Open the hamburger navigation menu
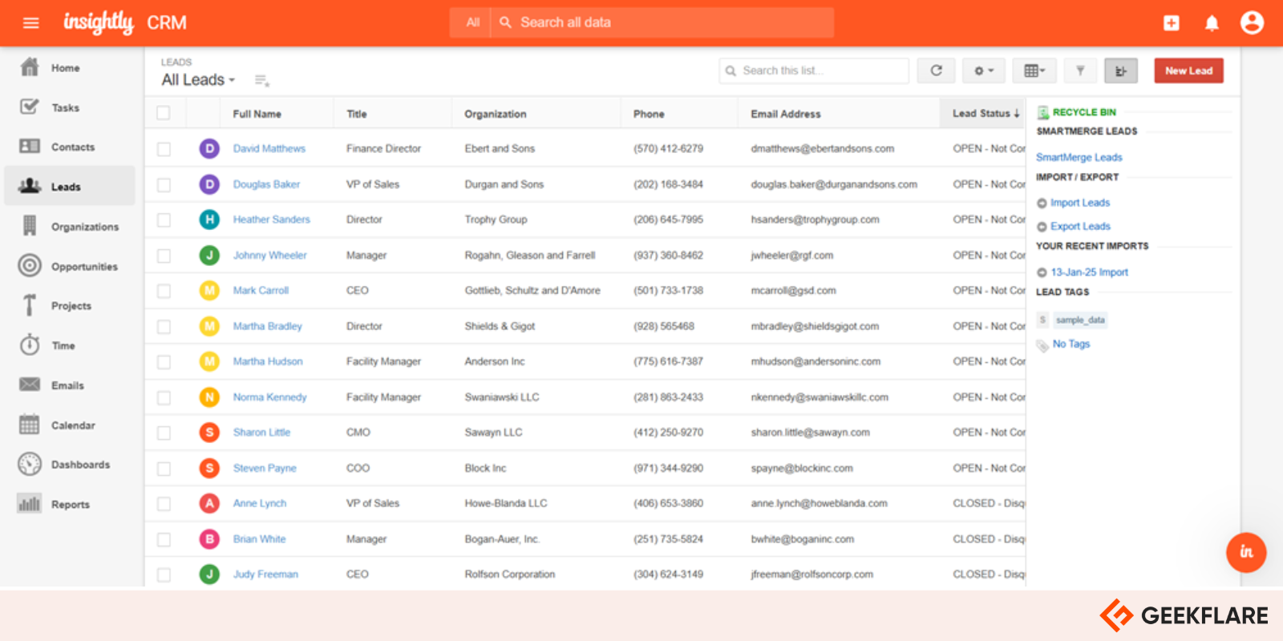 click(31, 22)
